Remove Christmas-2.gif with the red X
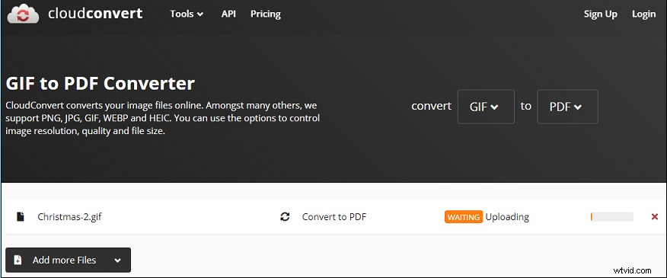Screen dimensions: 667x278 coord(655,217)
